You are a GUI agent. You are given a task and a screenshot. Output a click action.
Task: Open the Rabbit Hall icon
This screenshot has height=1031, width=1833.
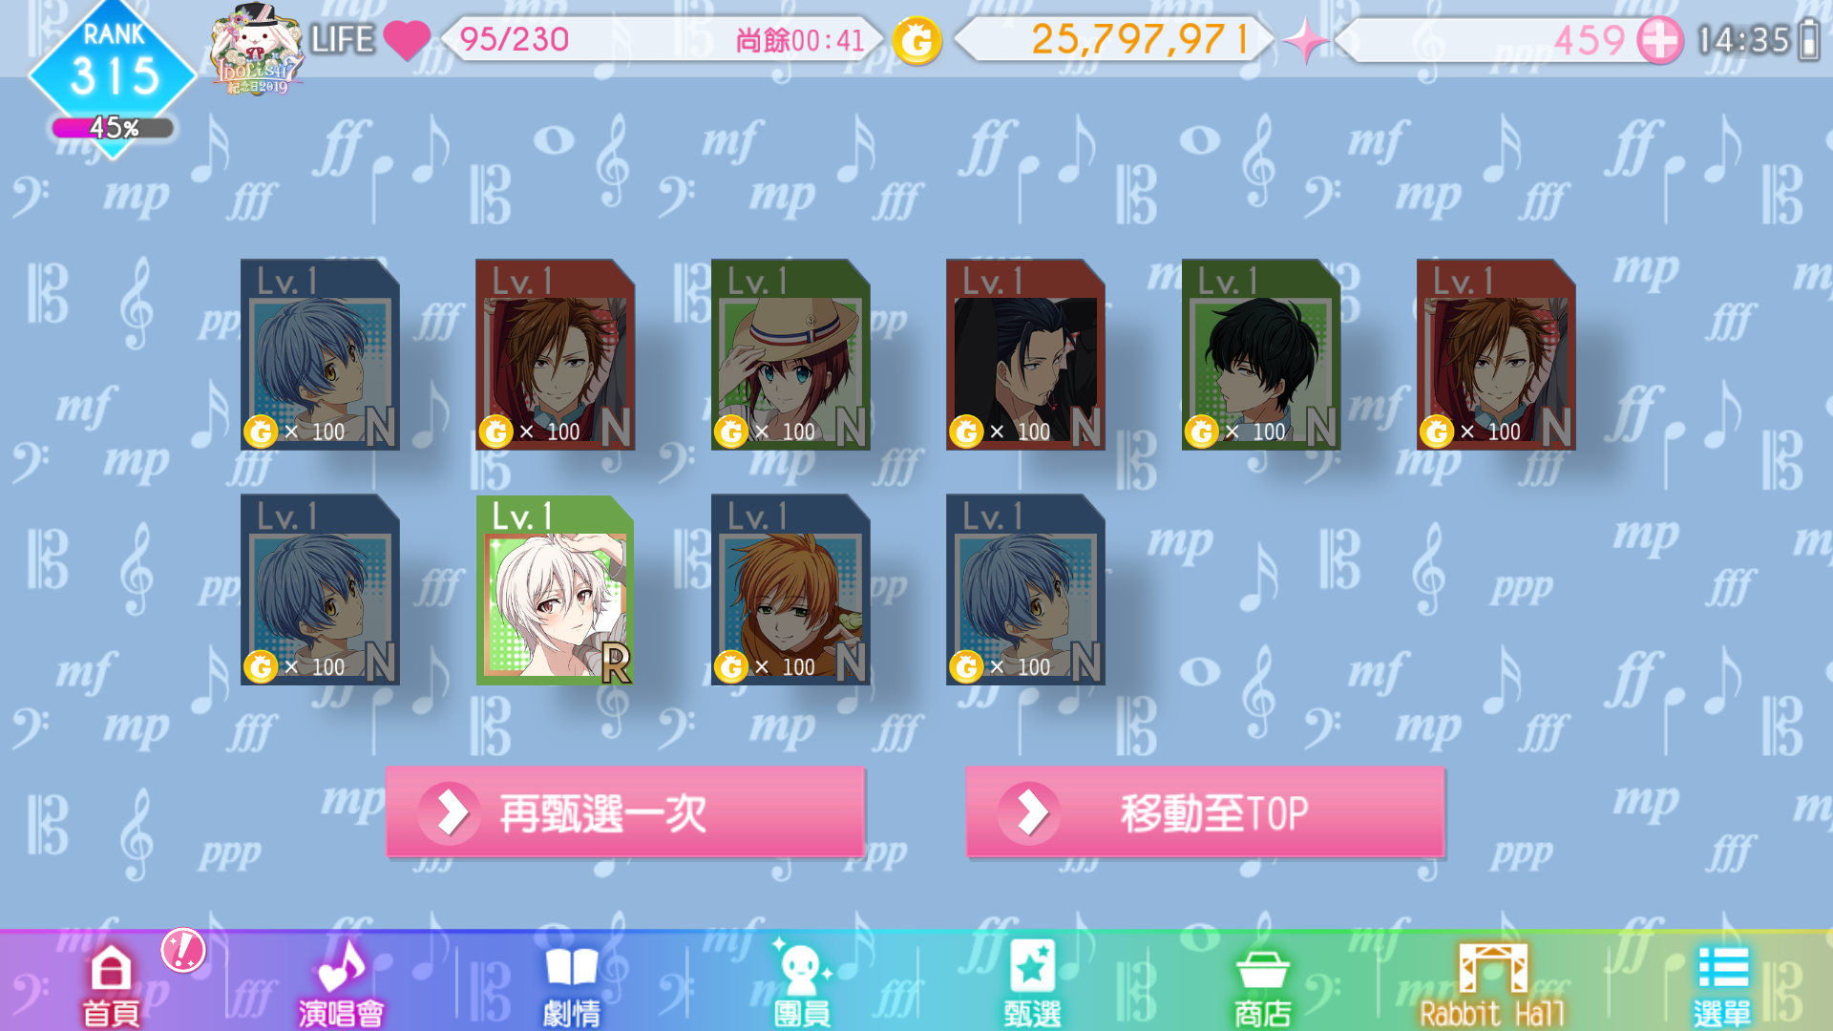point(1492,985)
